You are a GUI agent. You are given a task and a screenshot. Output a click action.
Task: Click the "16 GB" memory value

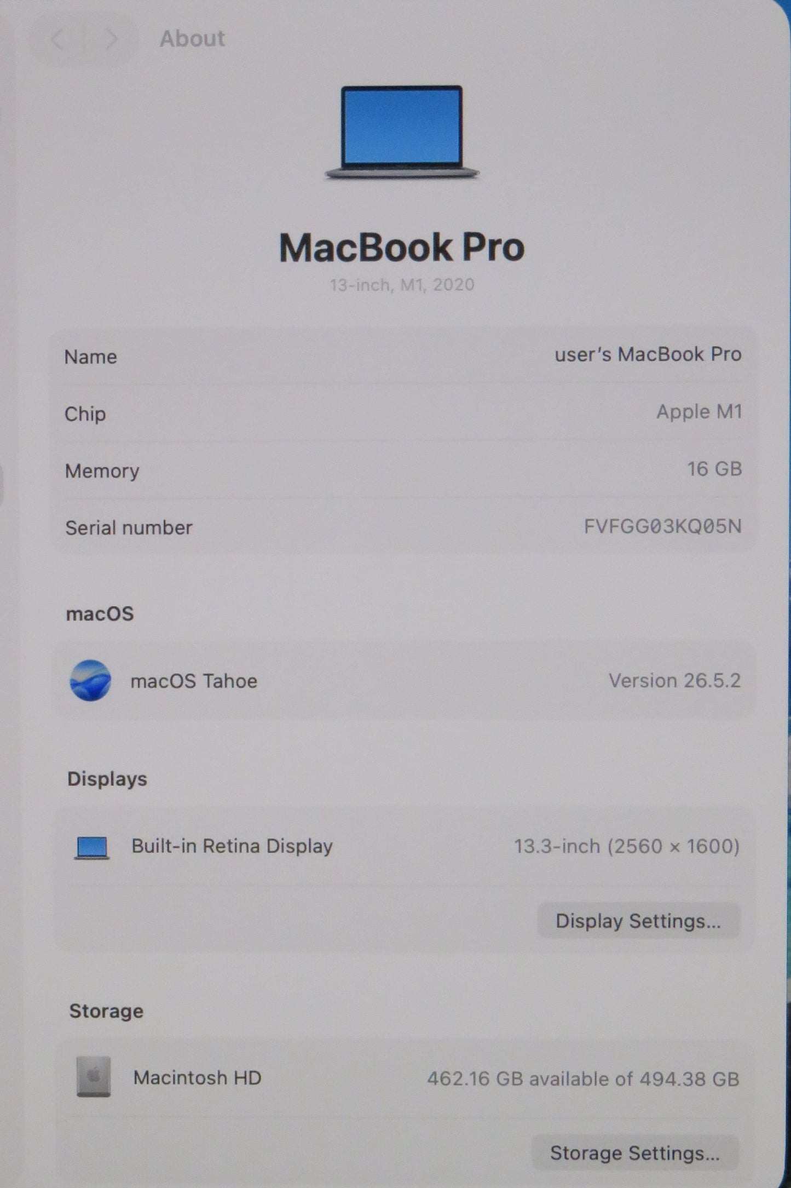[714, 469]
